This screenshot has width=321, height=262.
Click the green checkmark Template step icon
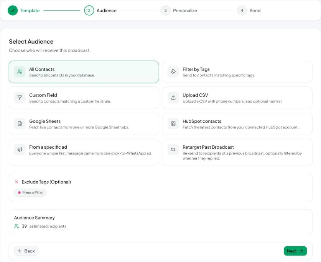pyautogui.click(x=13, y=10)
